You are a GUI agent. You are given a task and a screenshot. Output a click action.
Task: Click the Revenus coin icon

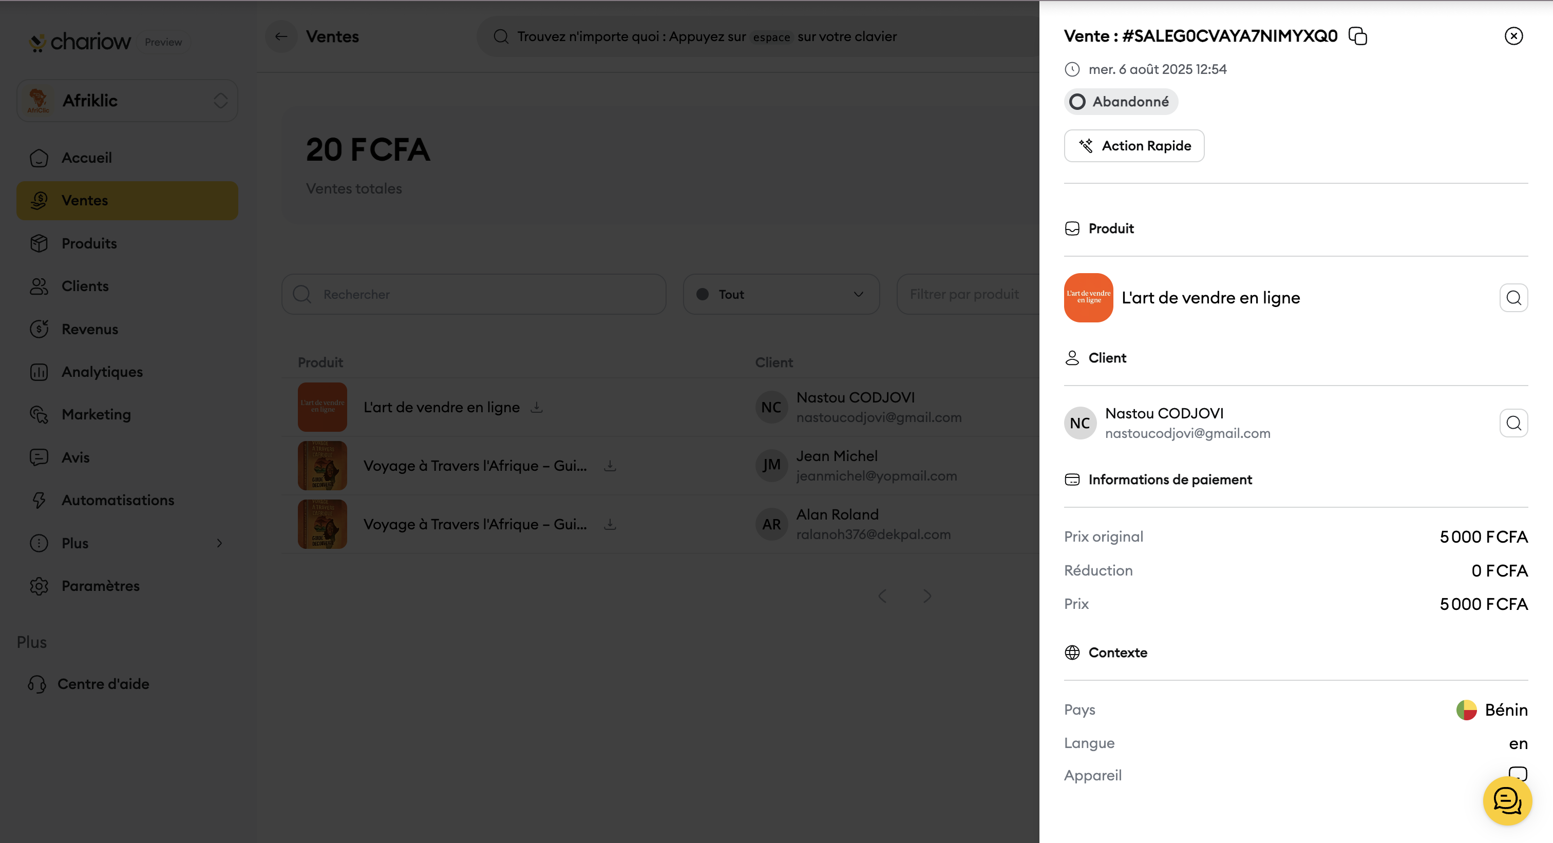coord(39,329)
